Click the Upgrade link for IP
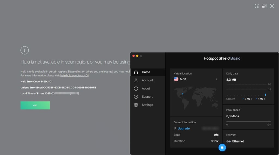The width and height of the screenshot is (279, 155). point(183,129)
